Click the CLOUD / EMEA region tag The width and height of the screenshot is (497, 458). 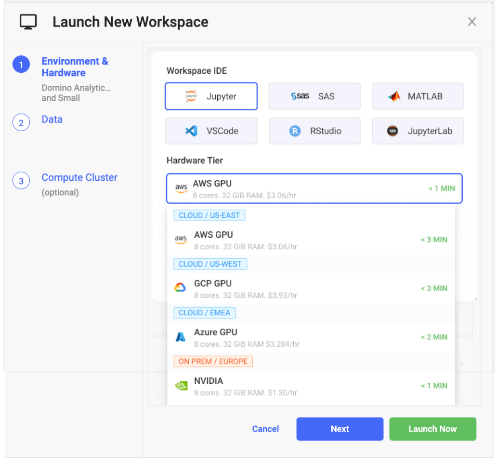click(x=205, y=312)
